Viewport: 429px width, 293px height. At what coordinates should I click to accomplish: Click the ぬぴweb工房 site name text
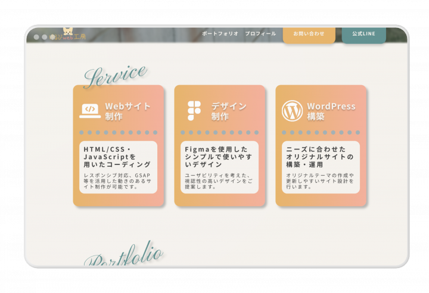pyautogui.click(x=69, y=38)
